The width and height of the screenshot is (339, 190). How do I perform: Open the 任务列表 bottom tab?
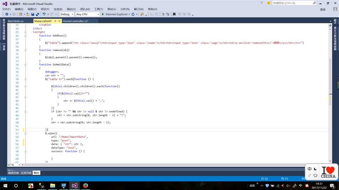[x=26, y=173]
